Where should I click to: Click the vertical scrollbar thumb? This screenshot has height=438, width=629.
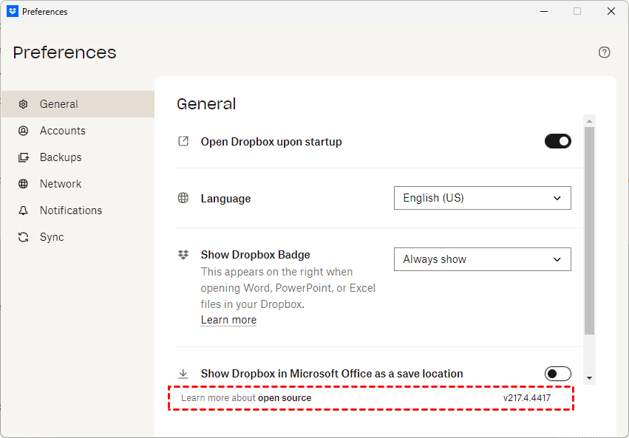[589, 229]
